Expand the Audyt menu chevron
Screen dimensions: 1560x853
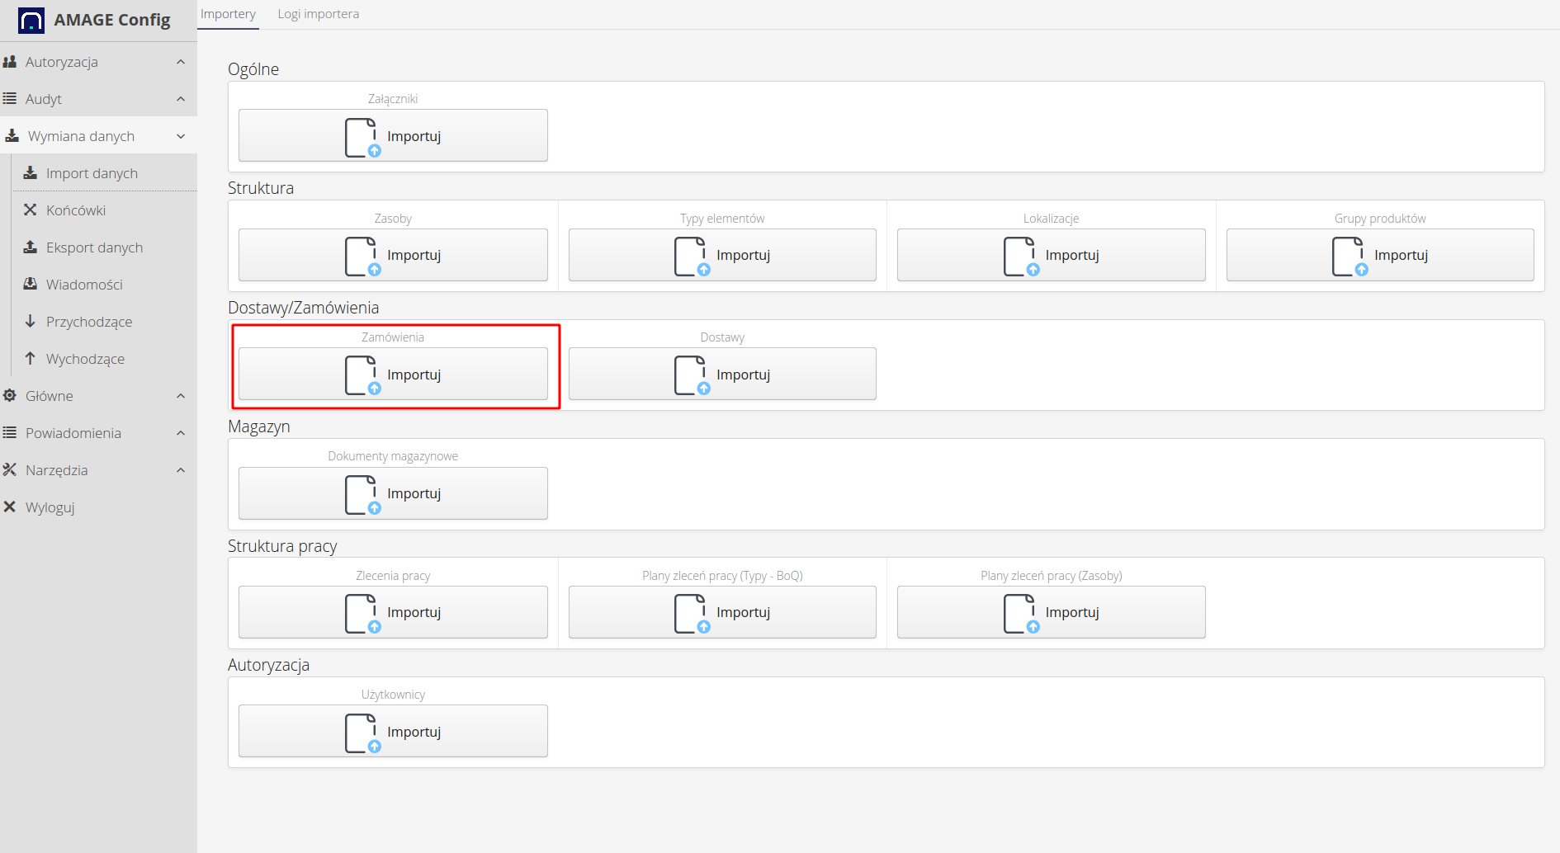click(181, 99)
